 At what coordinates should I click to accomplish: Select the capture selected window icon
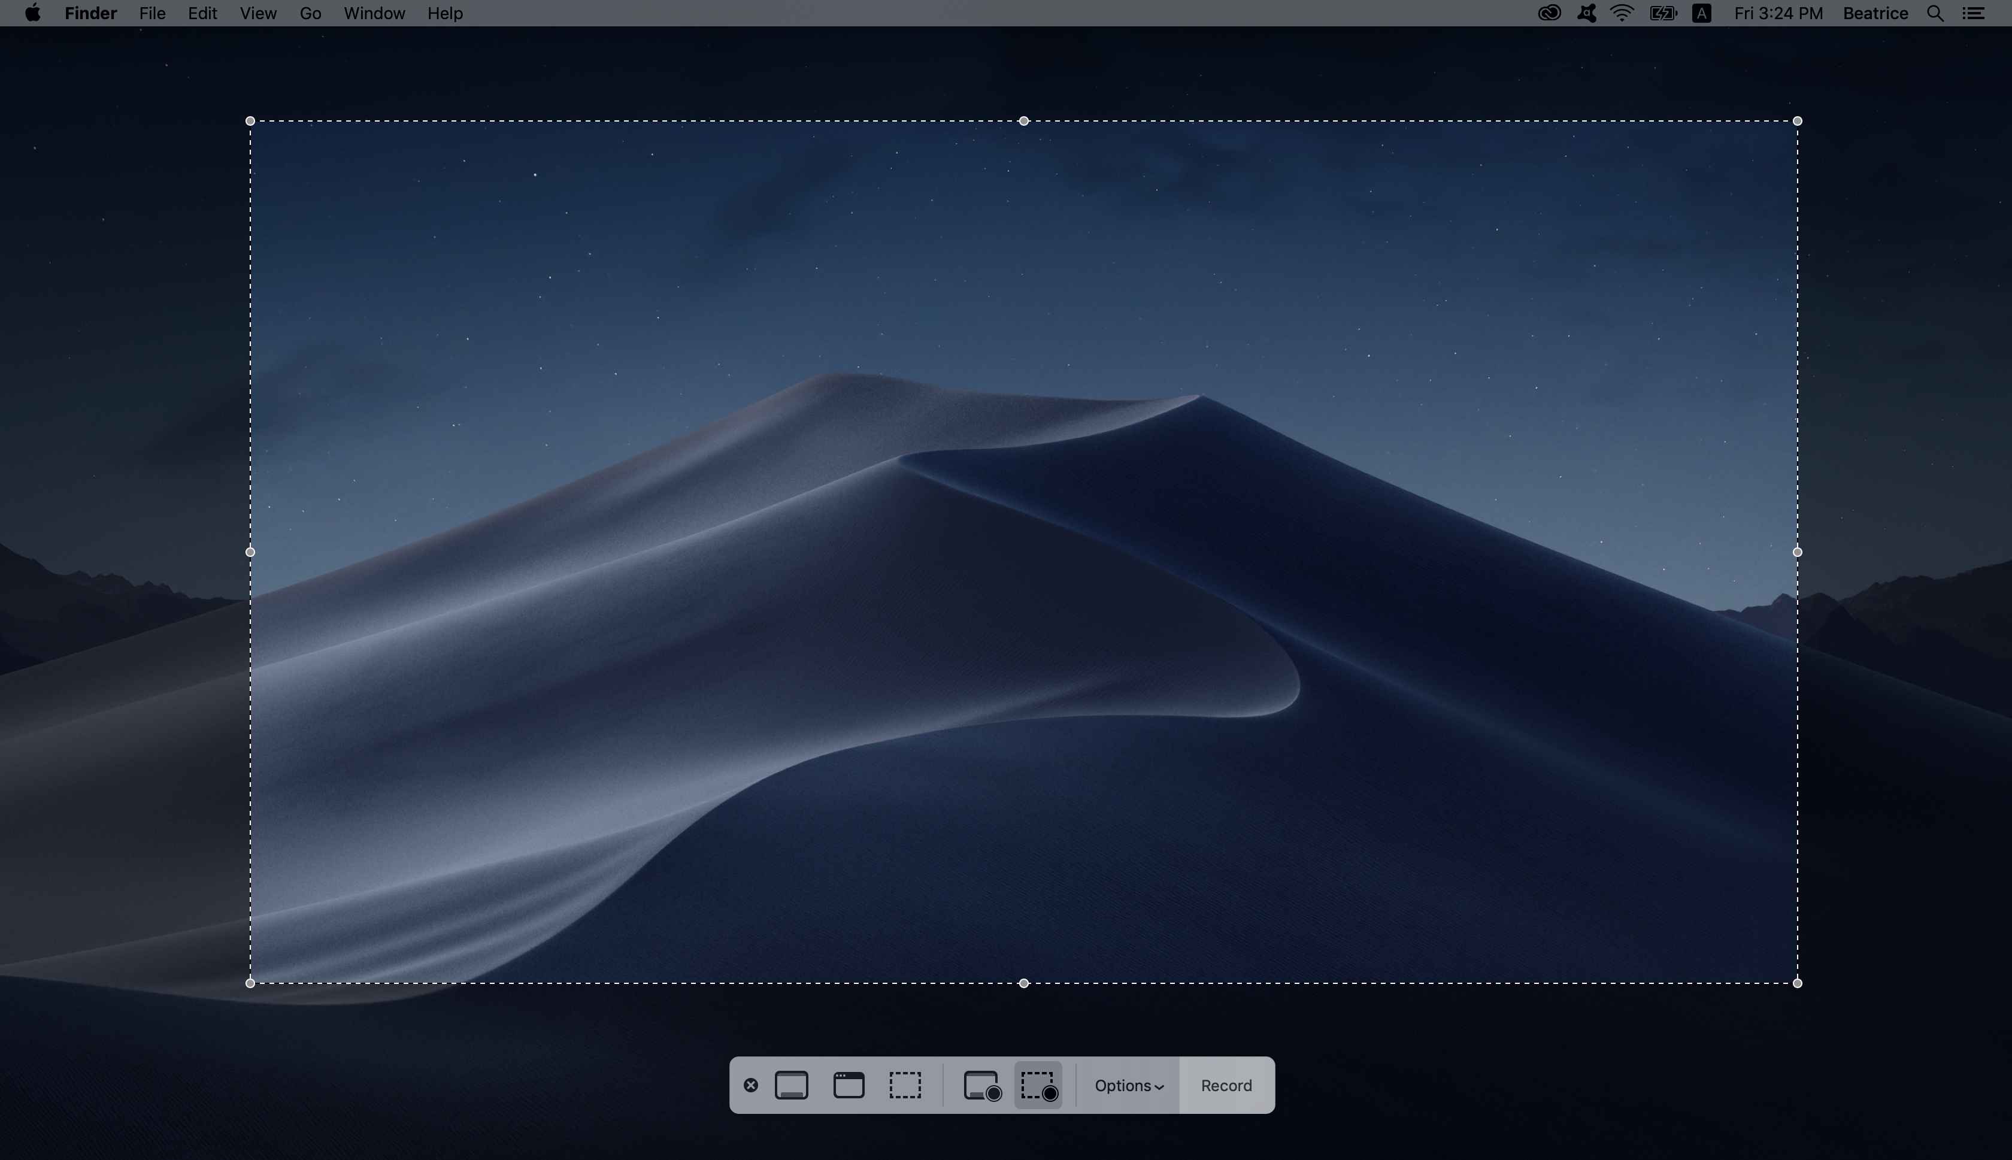(x=847, y=1085)
